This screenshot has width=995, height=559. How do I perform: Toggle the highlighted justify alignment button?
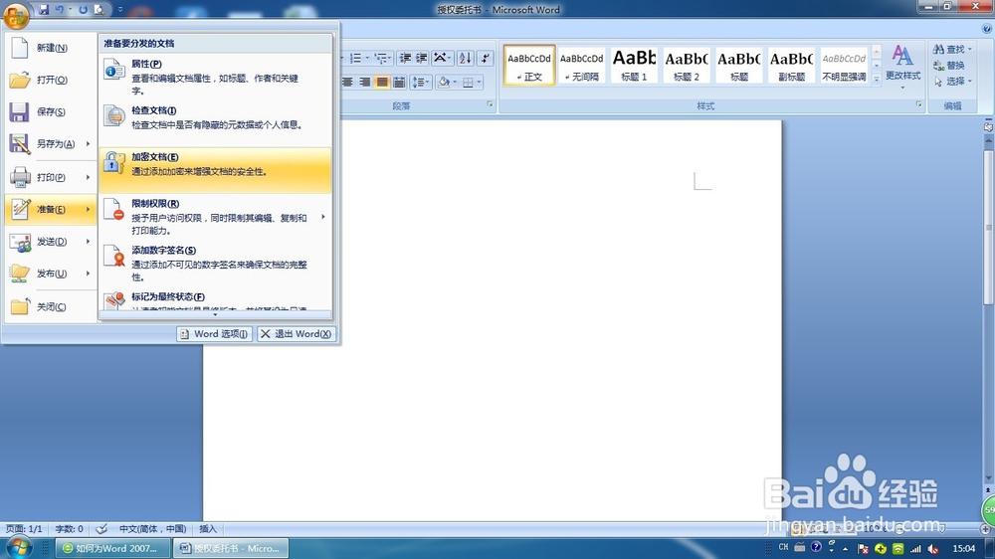pyautogui.click(x=381, y=82)
